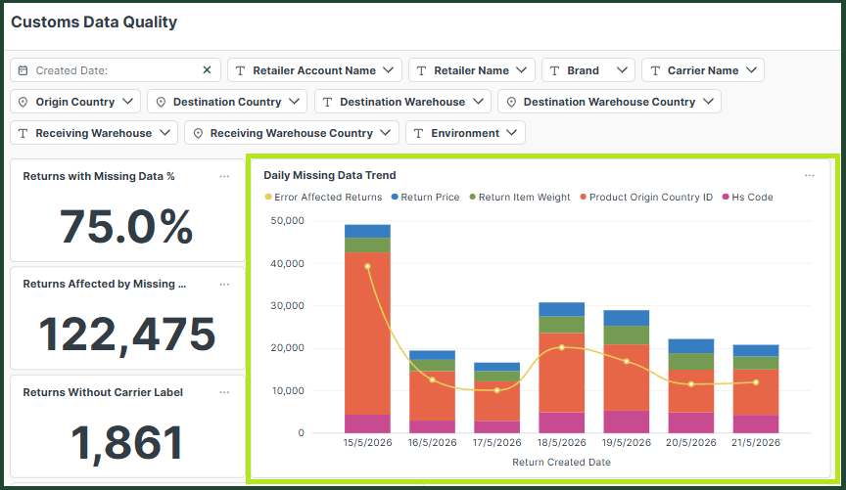This screenshot has width=846, height=490.
Task: Click the calendar icon in Created Date filter
Action: [23, 70]
